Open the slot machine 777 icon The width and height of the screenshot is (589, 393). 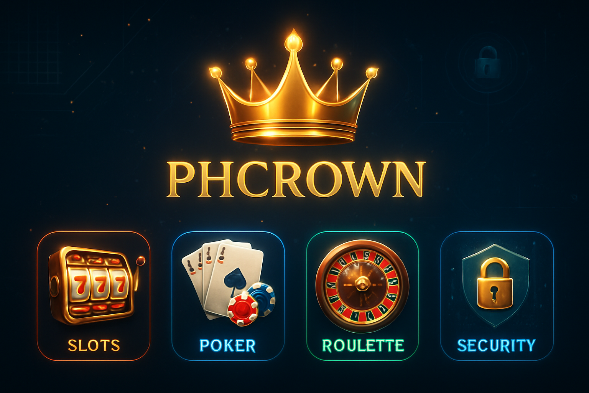[x=96, y=285]
